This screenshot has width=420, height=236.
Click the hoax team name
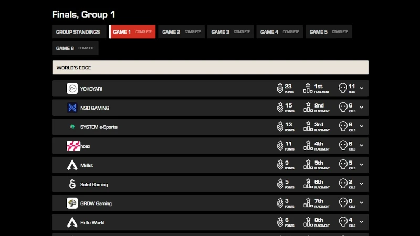[86, 146]
